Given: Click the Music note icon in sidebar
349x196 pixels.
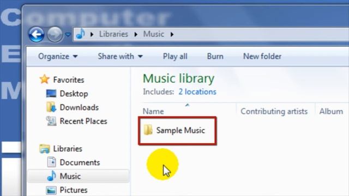Looking at the screenshot, I should (52, 176).
